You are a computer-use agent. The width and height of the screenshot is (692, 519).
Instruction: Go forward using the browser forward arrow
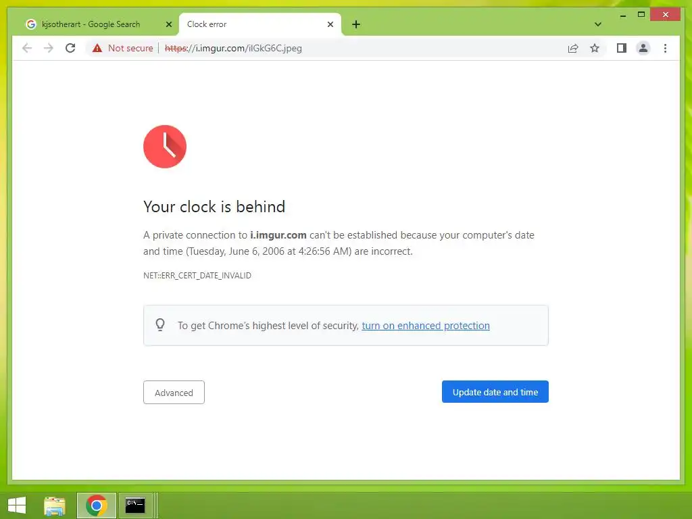click(49, 48)
